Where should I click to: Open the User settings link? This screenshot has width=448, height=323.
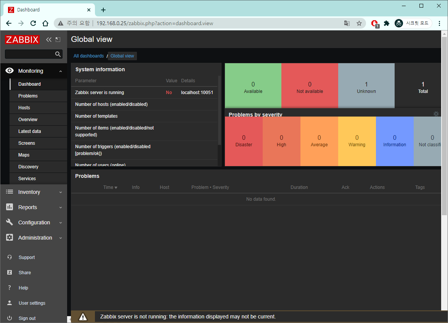click(x=32, y=303)
